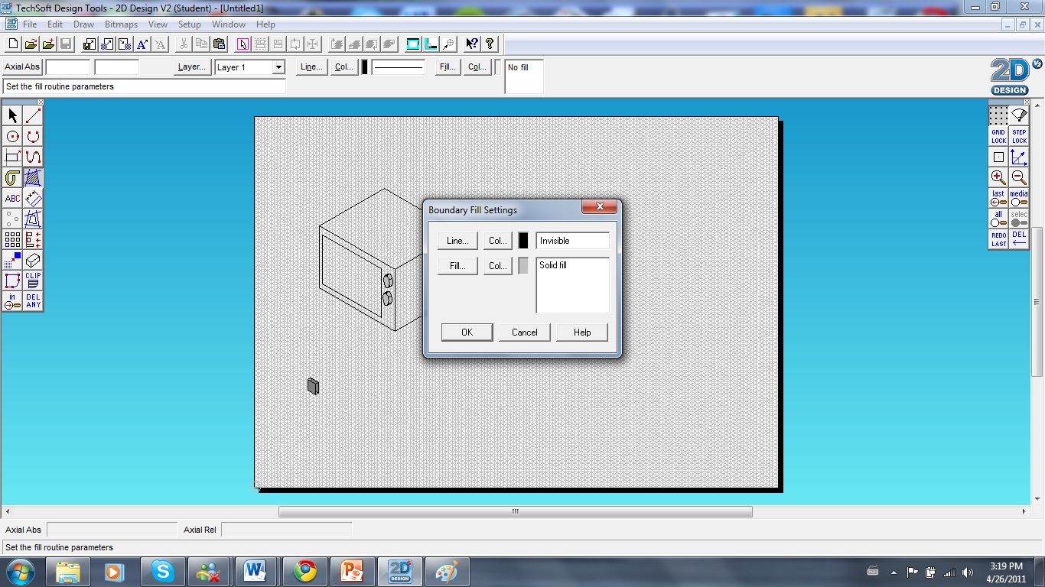1045x587 pixels.
Task: Select the Circle tool
Action: coord(12,135)
